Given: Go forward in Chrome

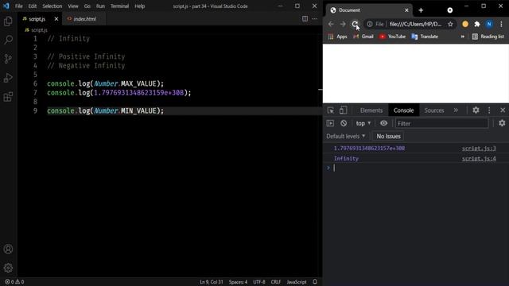Looking at the screenshot, I should pyautogui.click(x=343, y=24).
